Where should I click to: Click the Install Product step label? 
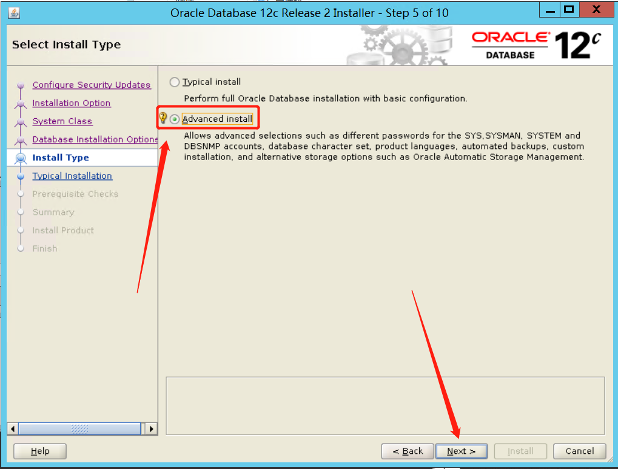point(63,230)
